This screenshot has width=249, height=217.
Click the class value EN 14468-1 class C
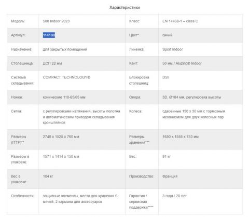point(180,21)
